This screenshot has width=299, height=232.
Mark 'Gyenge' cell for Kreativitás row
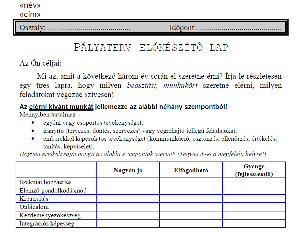point(254,199)
